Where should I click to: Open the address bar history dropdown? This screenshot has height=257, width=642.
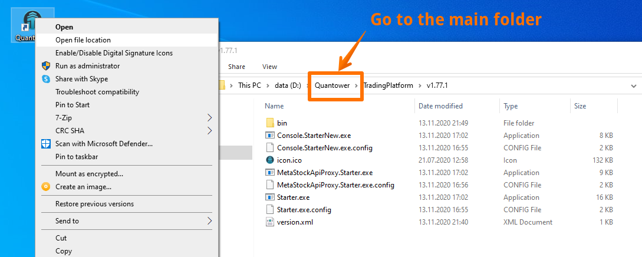point(633,85)
